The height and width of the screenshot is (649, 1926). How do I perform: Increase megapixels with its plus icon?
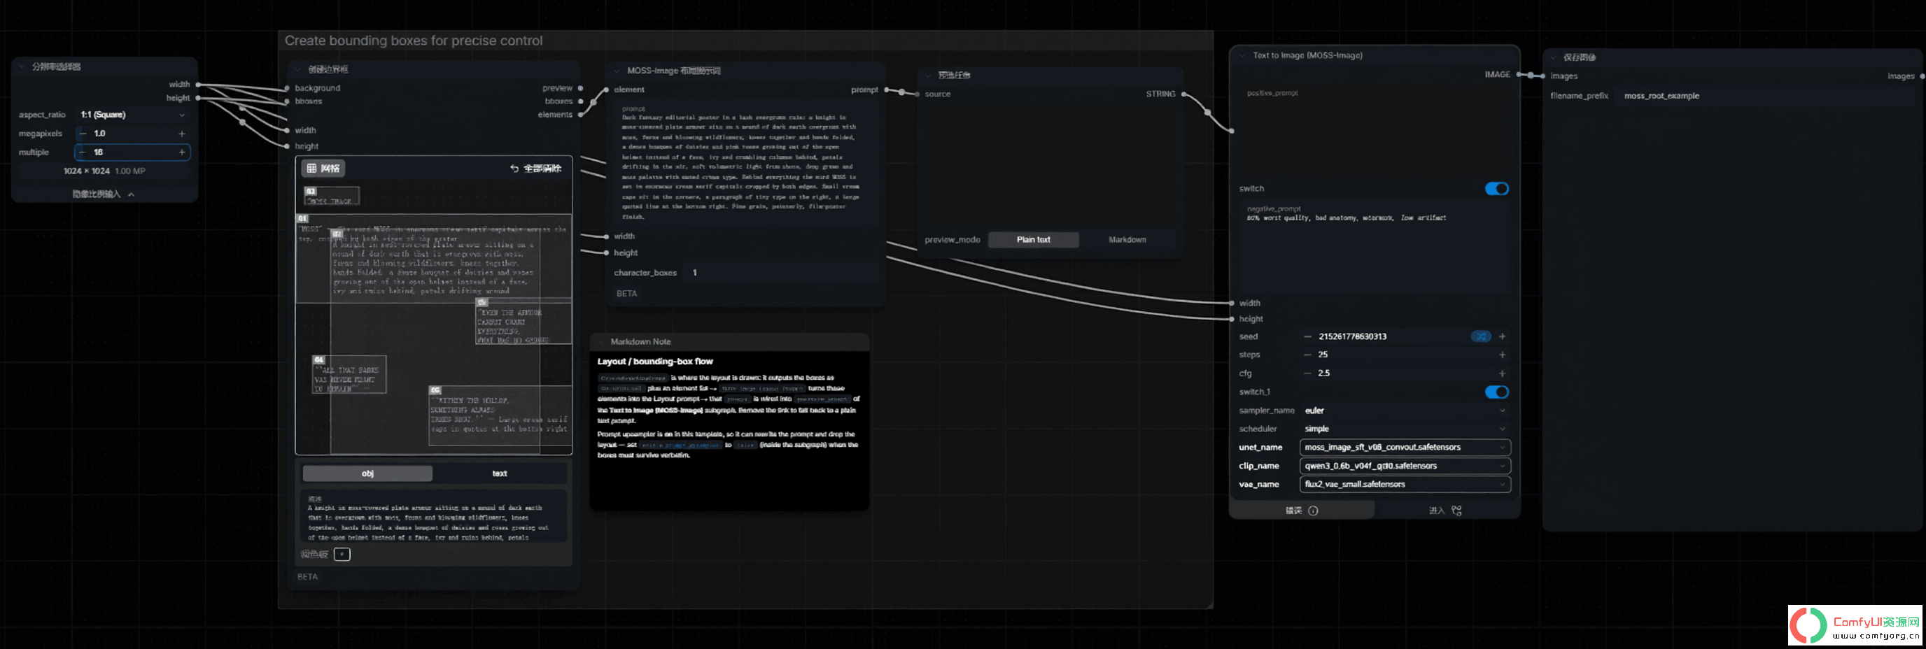(182, 134)
